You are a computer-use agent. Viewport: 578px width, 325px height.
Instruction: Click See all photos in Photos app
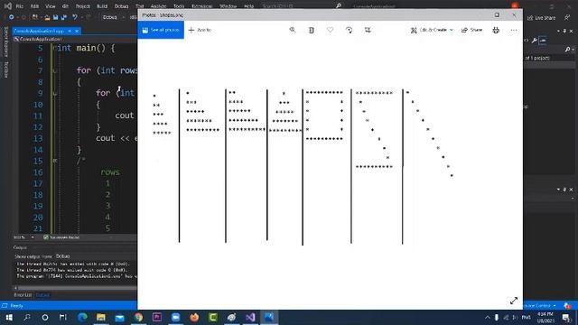[161, 30]
